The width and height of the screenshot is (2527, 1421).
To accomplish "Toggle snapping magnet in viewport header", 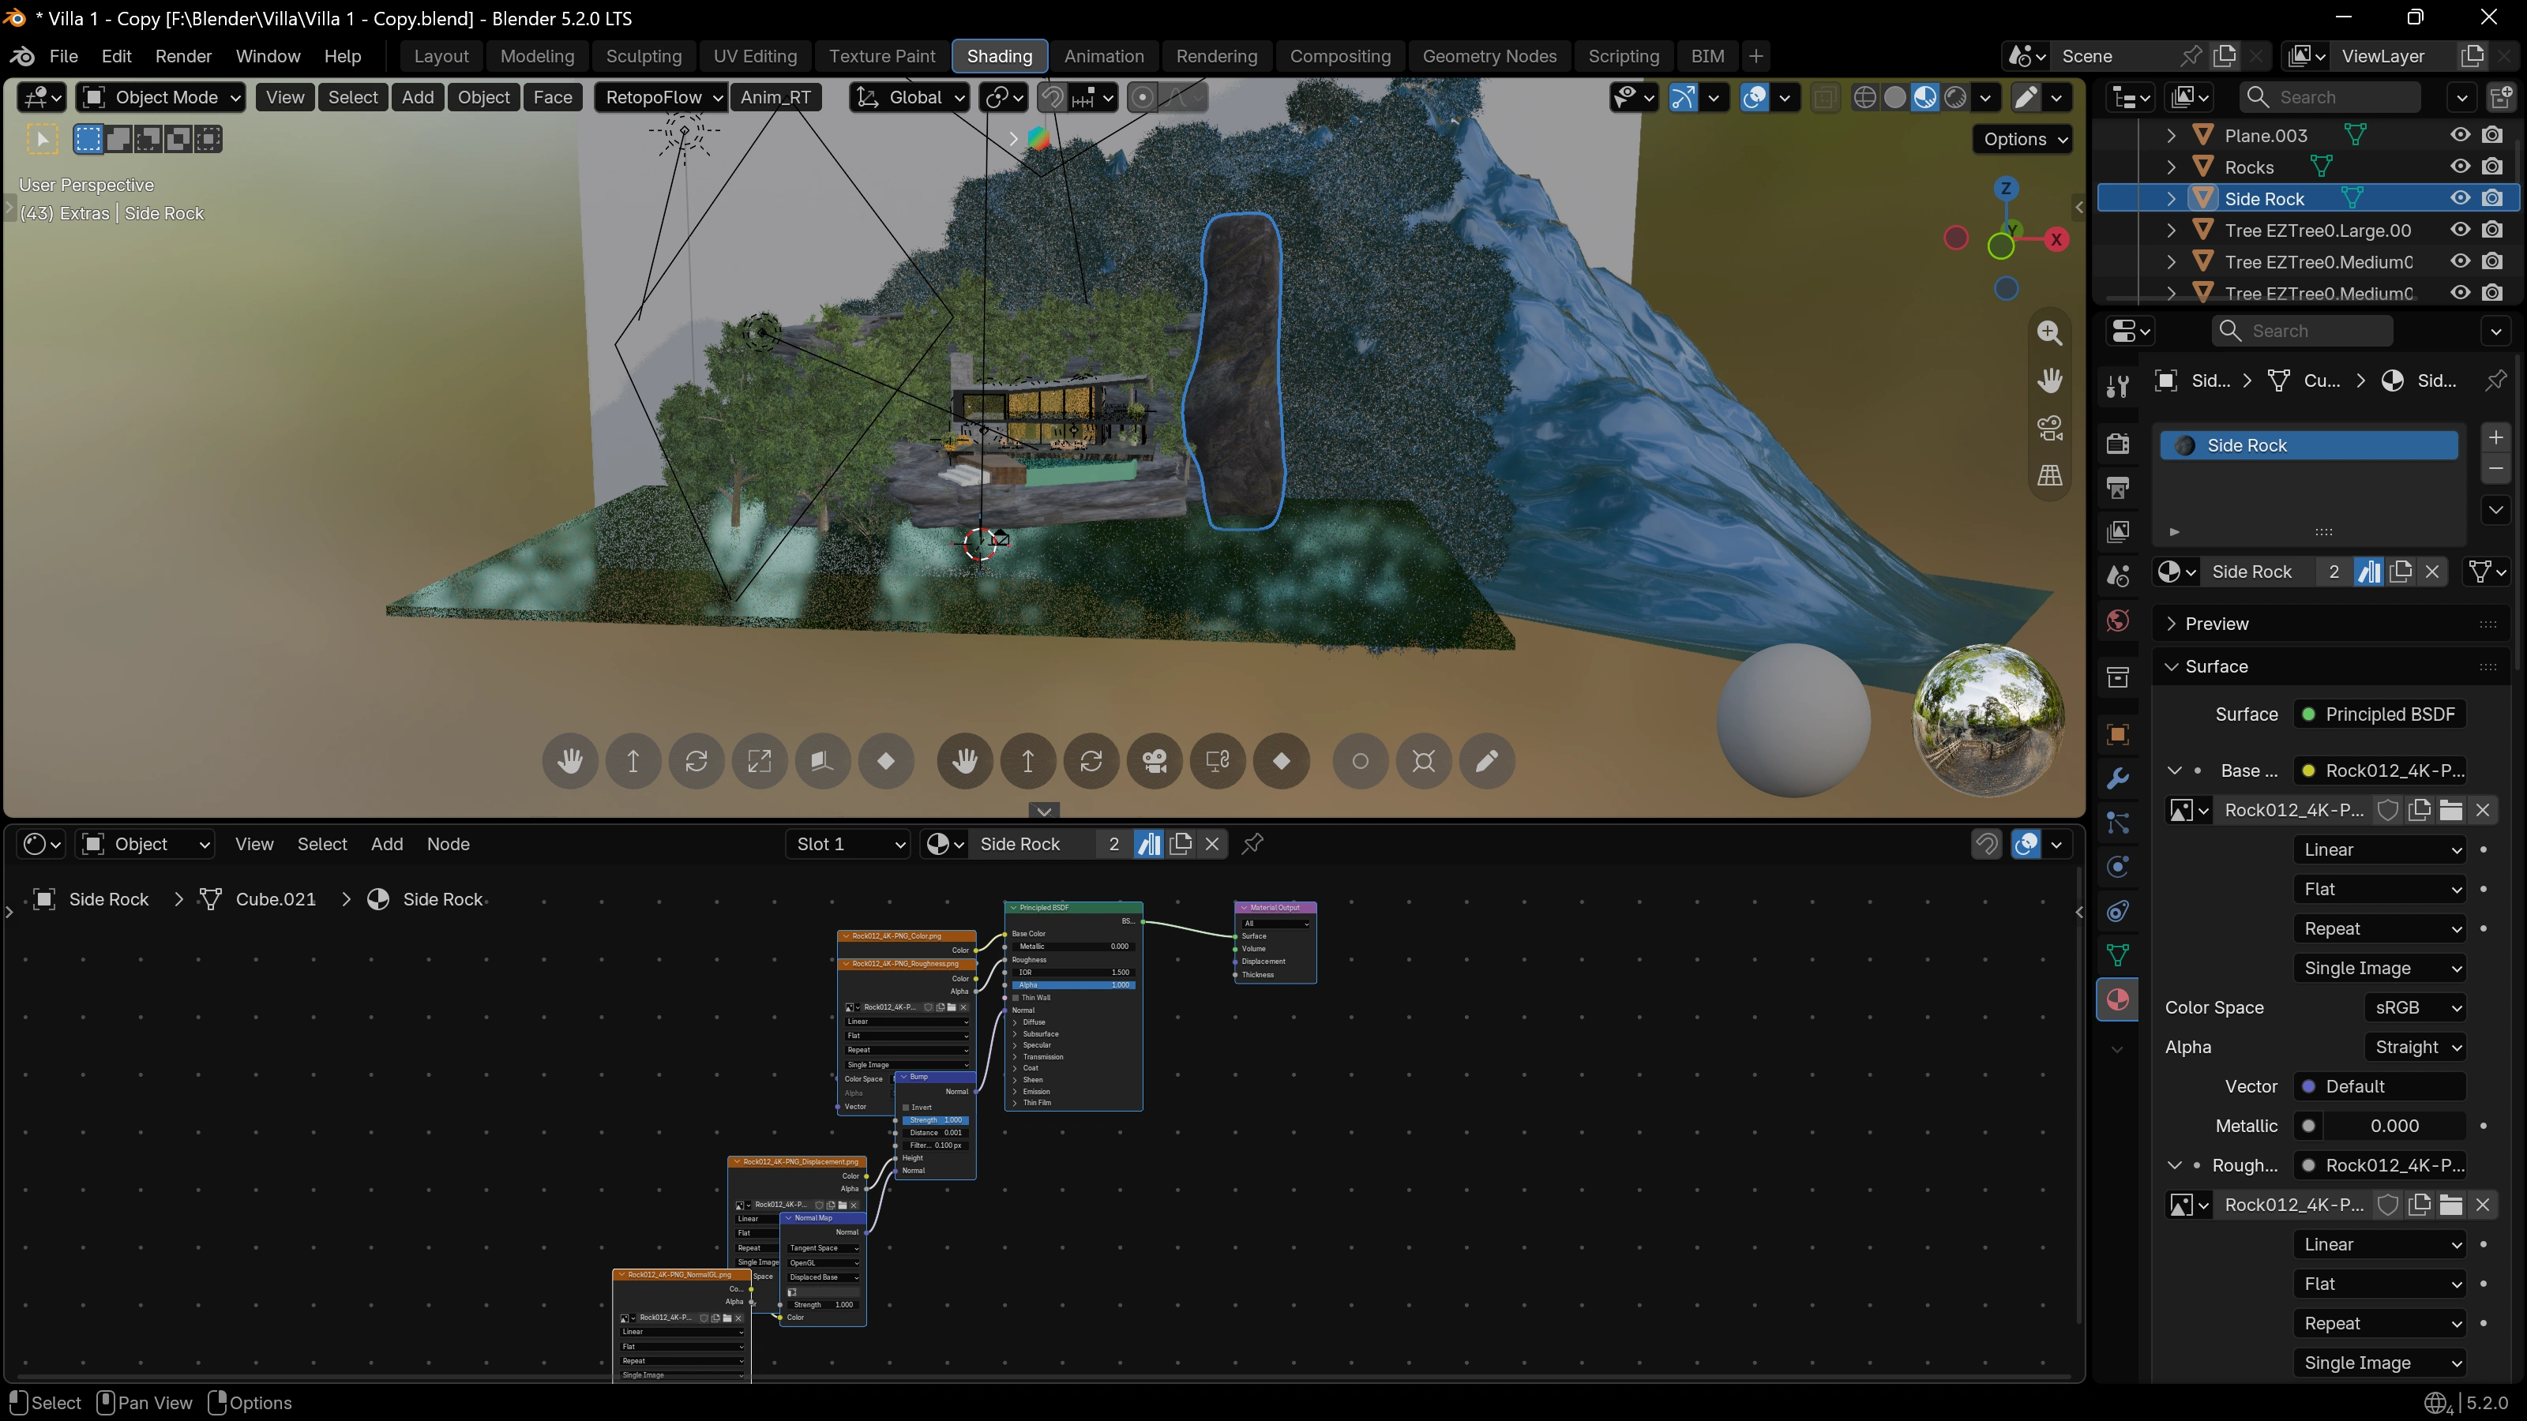I will click(1052, 97).
